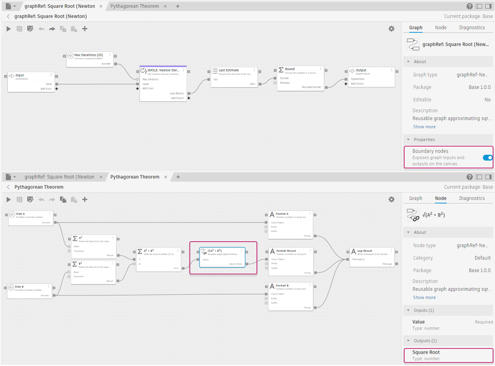Toggle Precision input port on Round node

click(x=275, y=83)
